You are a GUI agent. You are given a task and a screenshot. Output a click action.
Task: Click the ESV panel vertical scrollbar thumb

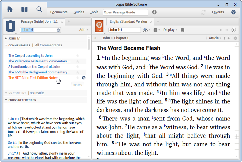pyautogui.click(x=237, y=136)
